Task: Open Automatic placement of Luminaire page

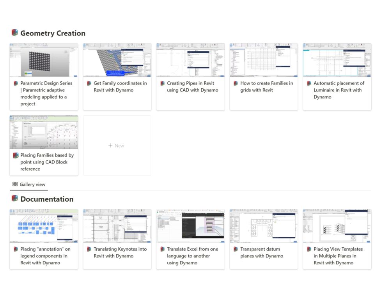Action: coord(339,90)
